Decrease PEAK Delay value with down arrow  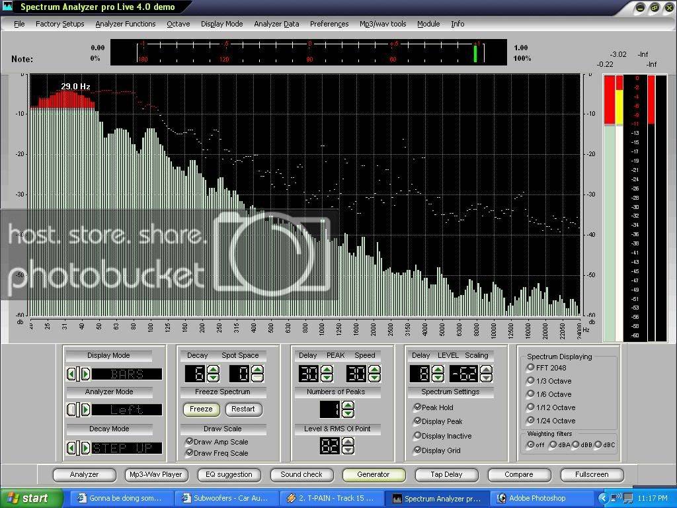[x=327, y=378]
